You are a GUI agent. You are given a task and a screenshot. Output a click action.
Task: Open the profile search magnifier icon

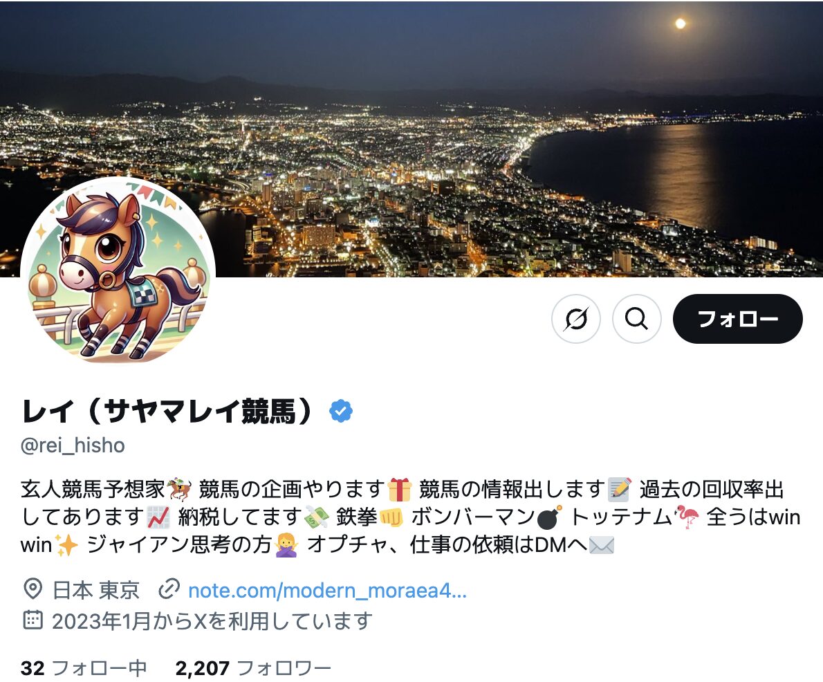point(637,319)
